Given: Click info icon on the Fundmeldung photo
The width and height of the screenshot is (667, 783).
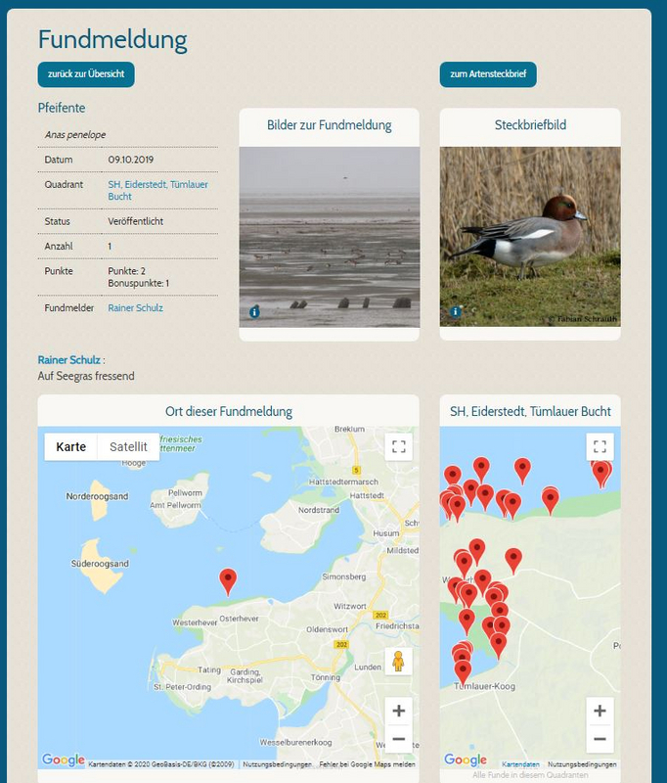Looking at the screenshot, I should 254,312.
